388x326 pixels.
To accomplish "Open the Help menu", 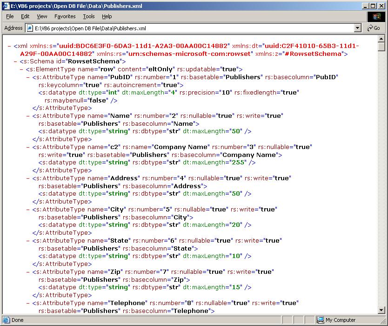I will point(107,16).
